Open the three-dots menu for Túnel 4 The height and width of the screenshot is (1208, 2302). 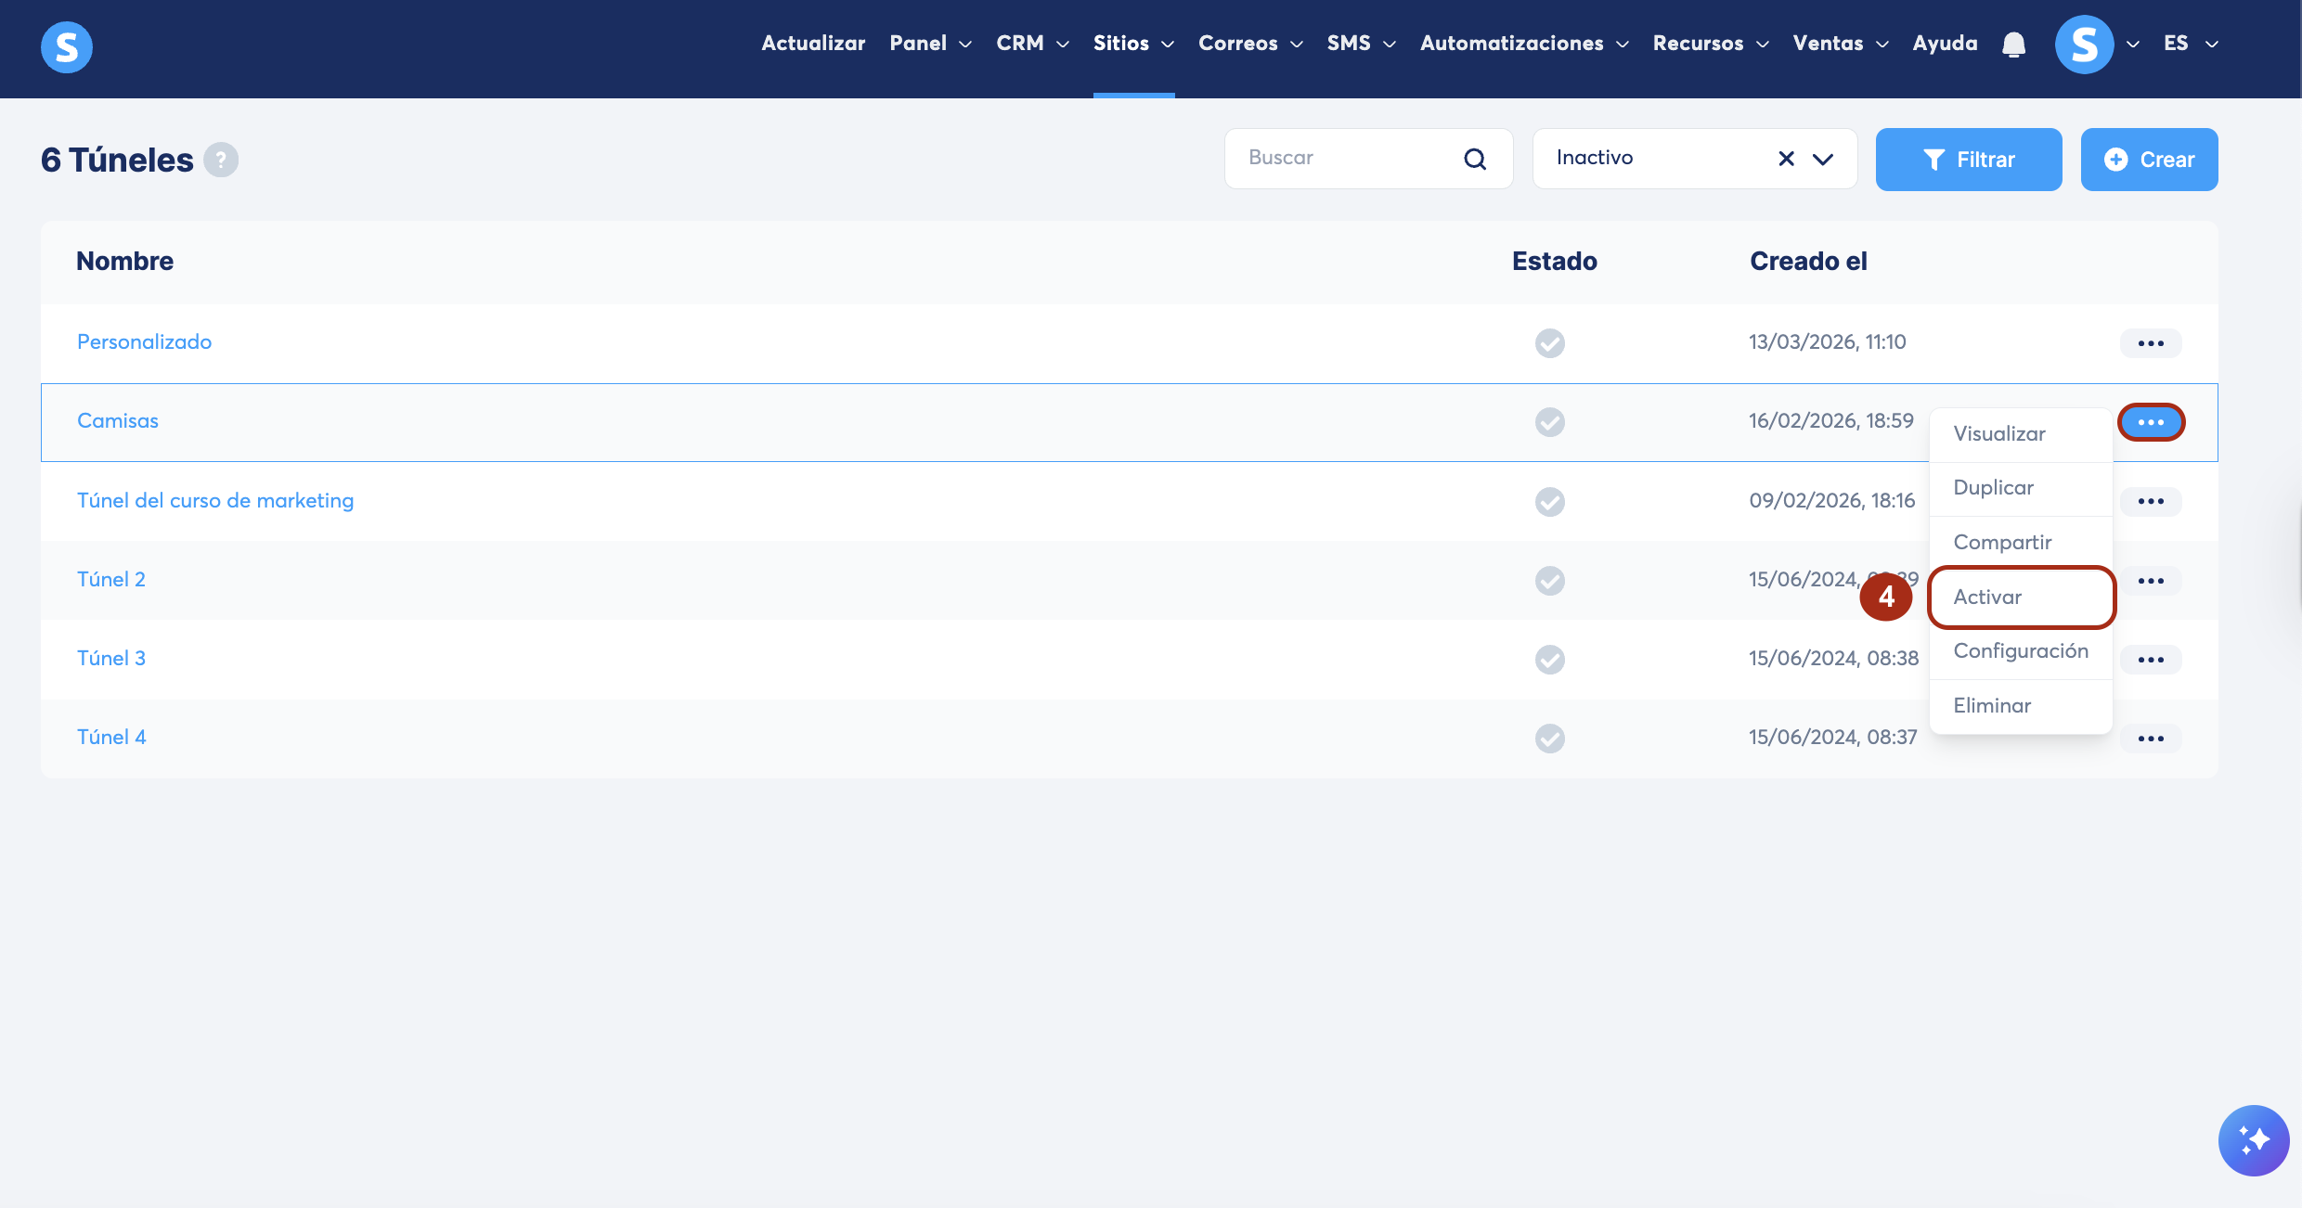click(2151, 739)
